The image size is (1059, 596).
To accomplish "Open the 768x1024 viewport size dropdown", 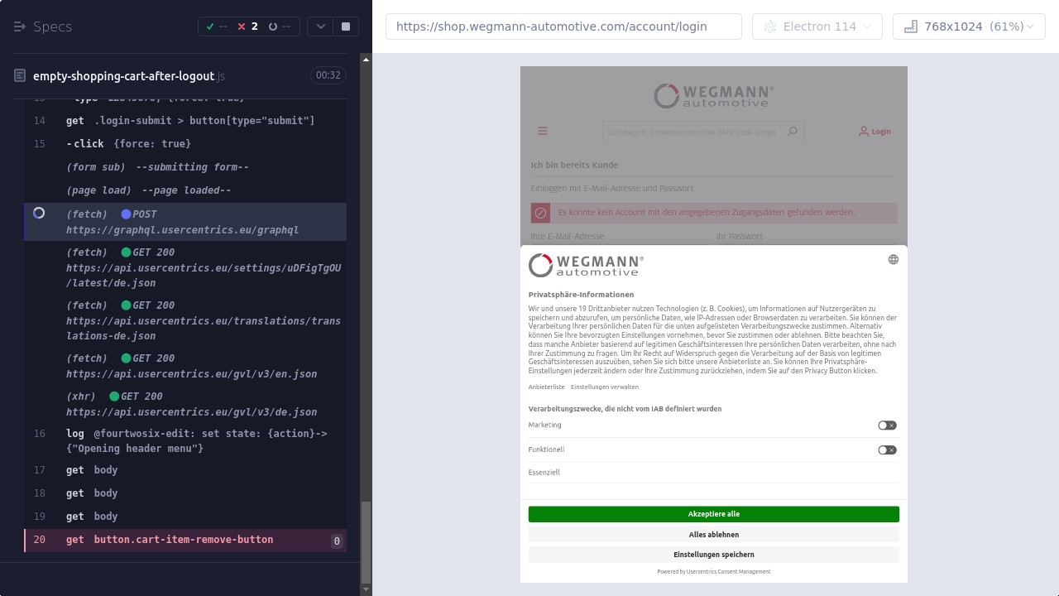I will pyautogui.click(x=968, y=26).
